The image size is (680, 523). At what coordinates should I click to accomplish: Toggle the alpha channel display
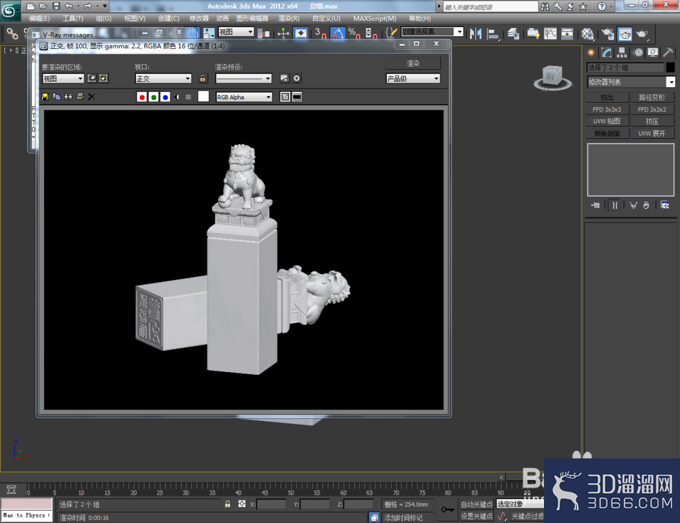[x=177, y=97]
